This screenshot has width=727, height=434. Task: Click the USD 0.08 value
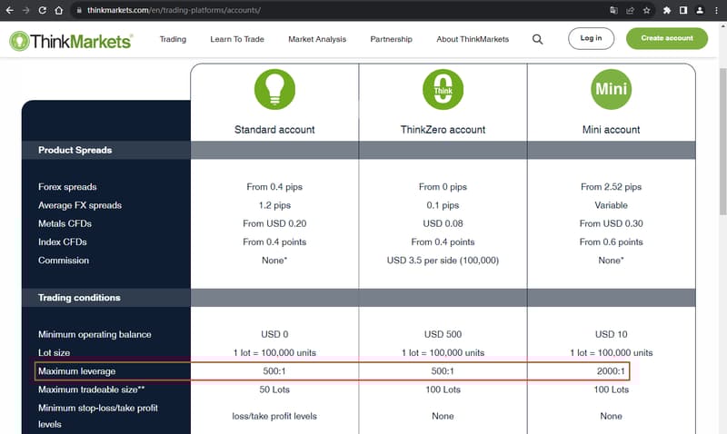(443, 223)
